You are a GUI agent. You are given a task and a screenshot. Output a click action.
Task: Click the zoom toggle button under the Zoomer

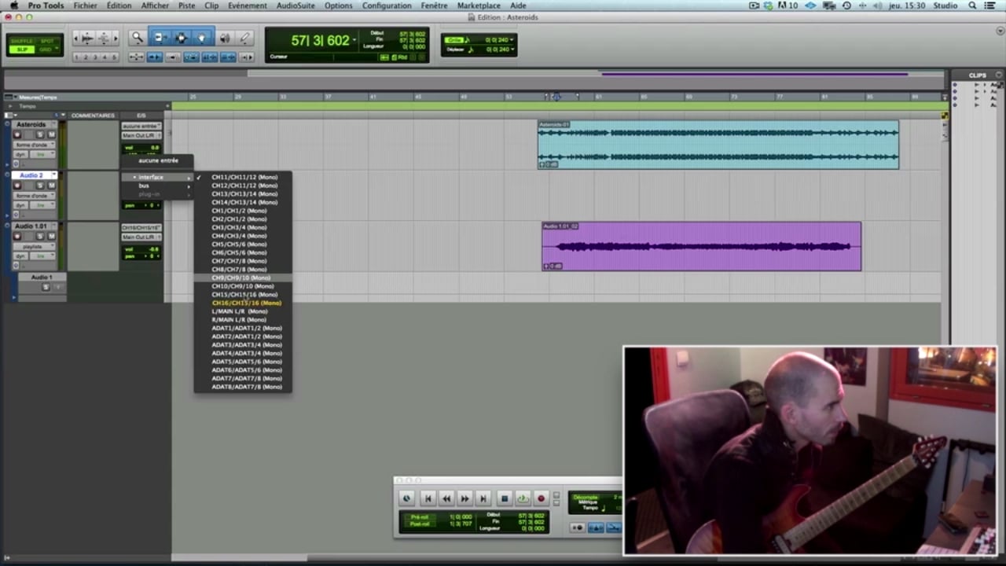(136, 57)
